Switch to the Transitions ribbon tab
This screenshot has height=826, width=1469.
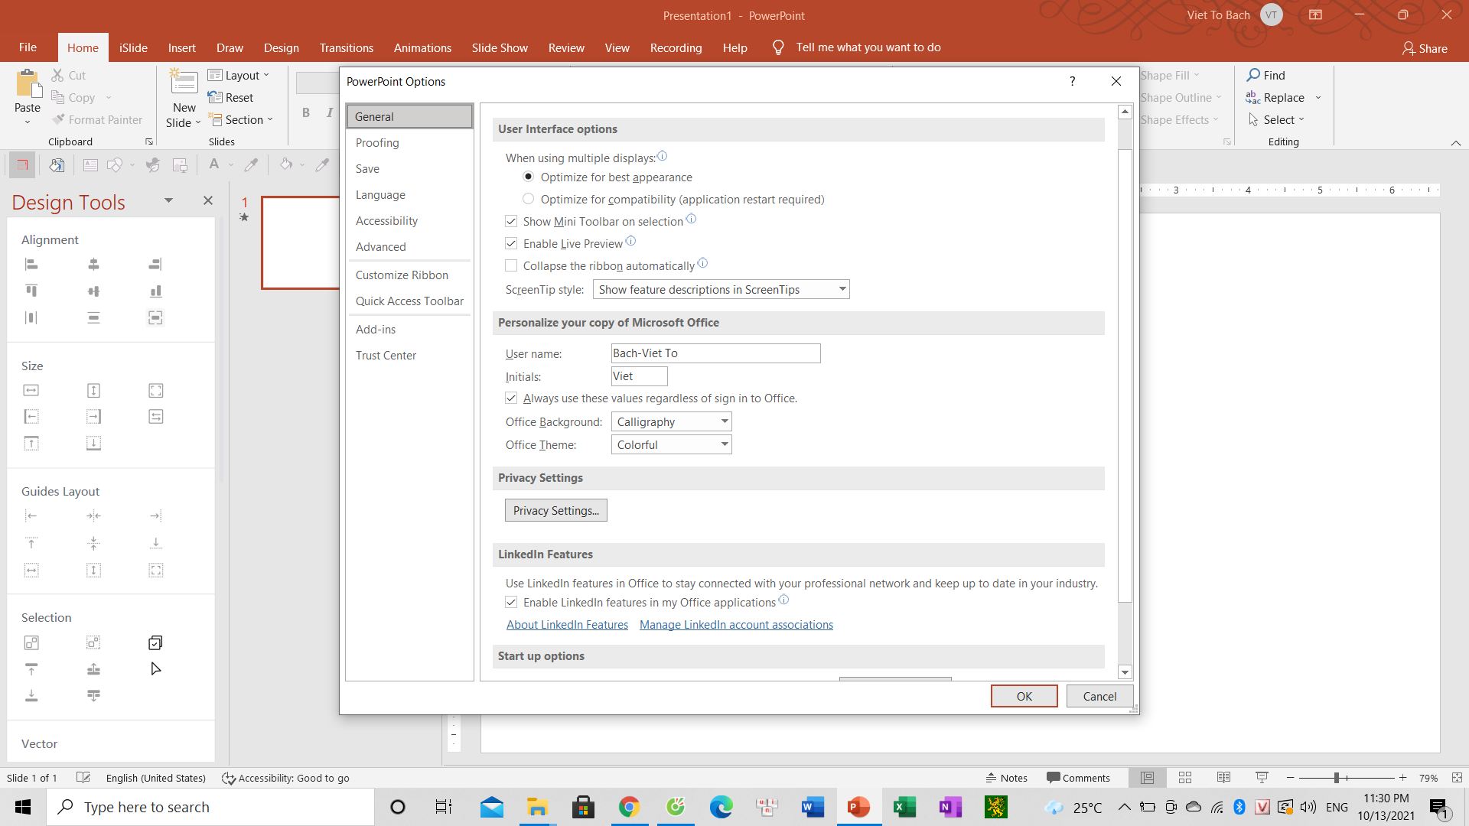point(346,47)
